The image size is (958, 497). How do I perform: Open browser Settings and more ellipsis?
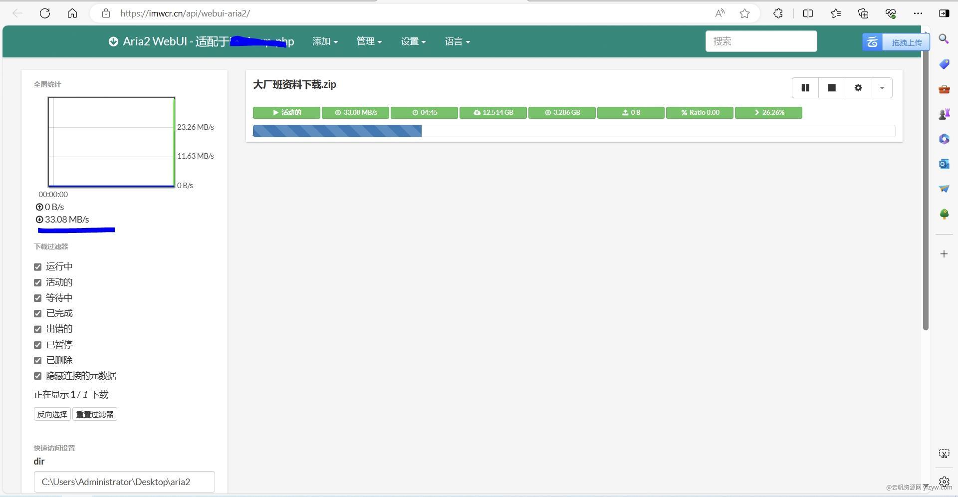click(x=918, y=13)
